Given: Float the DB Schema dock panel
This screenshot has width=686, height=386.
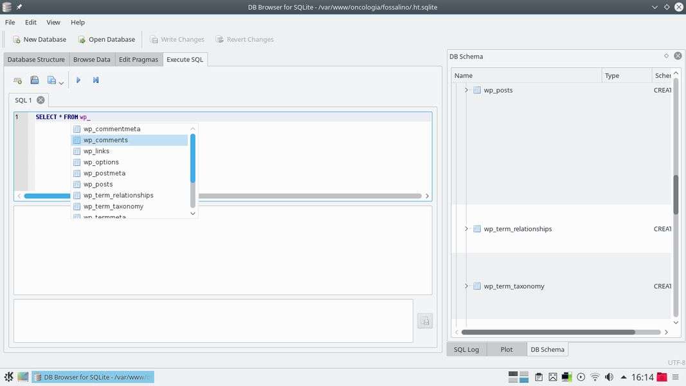Looking at the screenshot, I should 666,56.
